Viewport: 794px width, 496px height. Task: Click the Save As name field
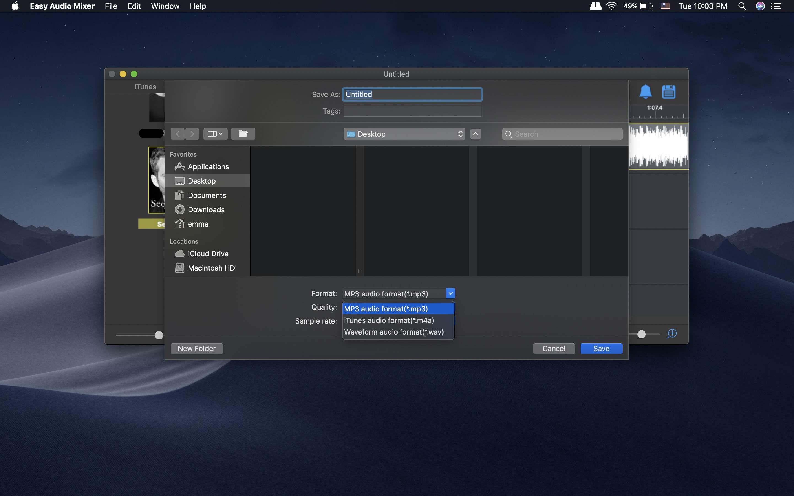pyautogui.click(x=412, y=95)
